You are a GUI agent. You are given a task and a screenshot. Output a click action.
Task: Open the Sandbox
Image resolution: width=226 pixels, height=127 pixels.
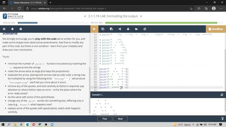click(216, 29)
